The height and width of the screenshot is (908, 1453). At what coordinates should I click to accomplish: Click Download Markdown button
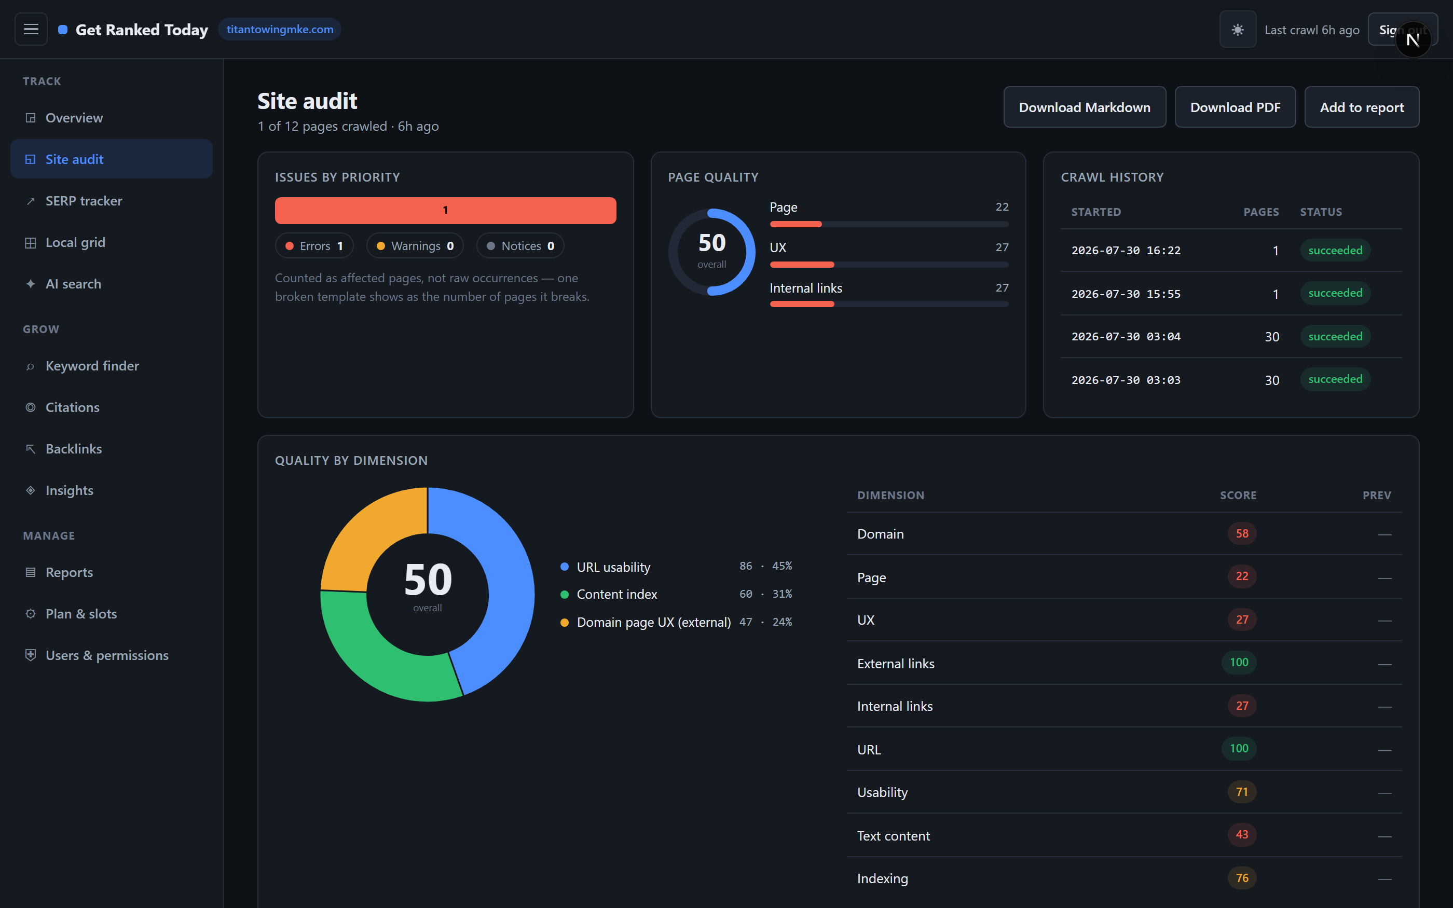[1085, 107]
